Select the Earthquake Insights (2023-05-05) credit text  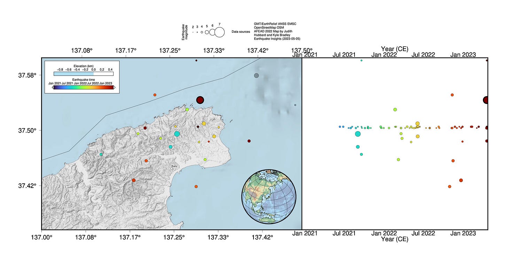pos(277,39)
